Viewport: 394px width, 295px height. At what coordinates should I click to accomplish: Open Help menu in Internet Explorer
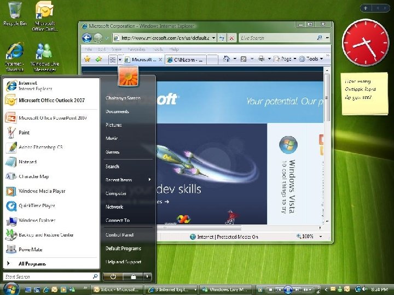tap(174, 49)
